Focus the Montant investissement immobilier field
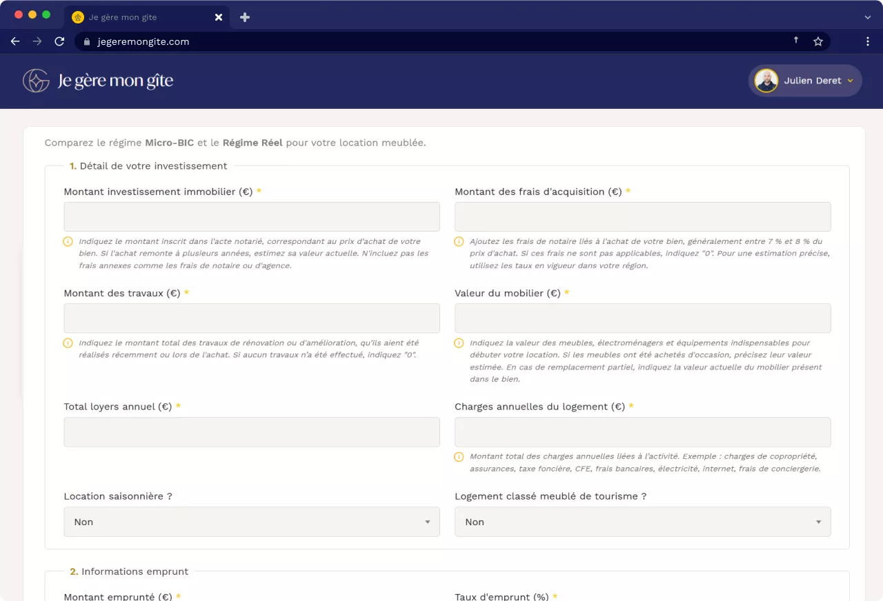 252,216
